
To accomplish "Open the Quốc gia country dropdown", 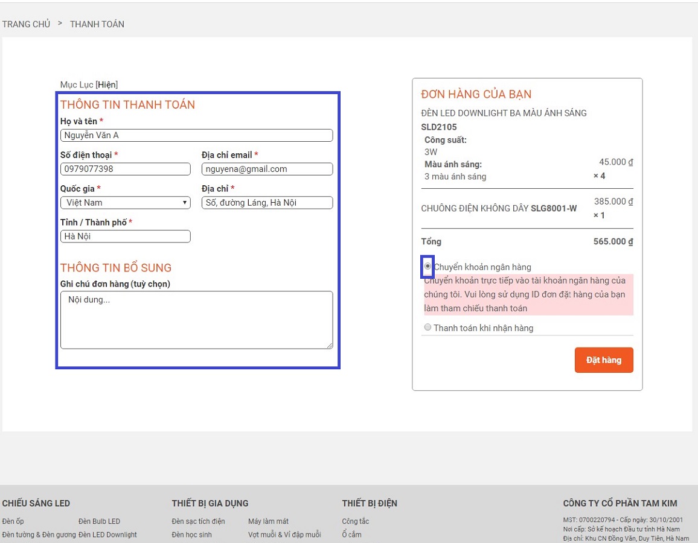I will tap(126, 203).
